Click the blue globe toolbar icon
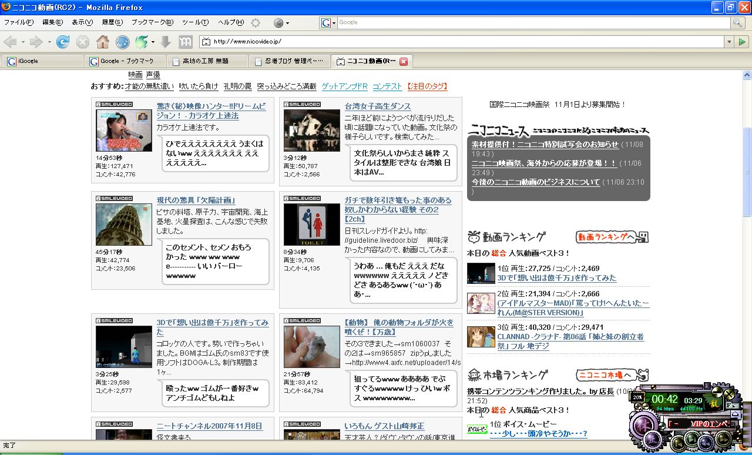752x455 pixels. tap(122, 42)
